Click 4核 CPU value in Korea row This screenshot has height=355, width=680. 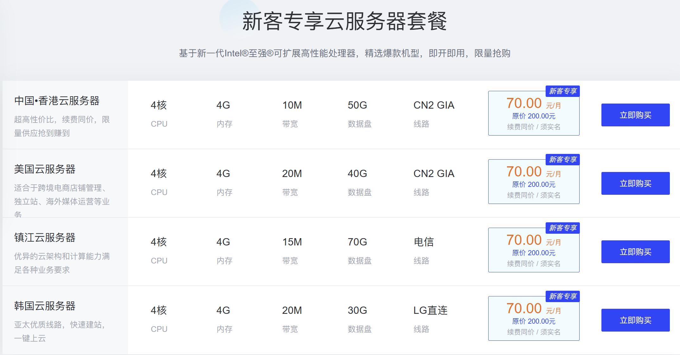pyautogui.click(x=158, y=310)
